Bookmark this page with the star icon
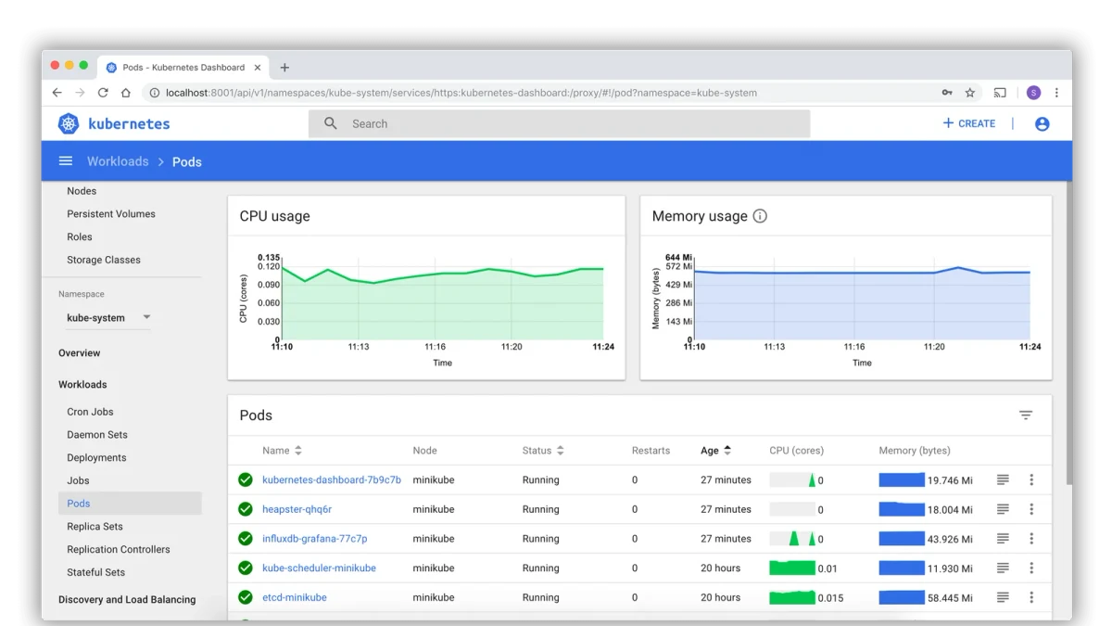The width and height of the screenshot is (1112, 626). 970,93
